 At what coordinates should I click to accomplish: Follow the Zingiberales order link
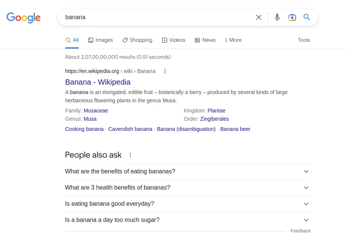(x=214, y=119)
